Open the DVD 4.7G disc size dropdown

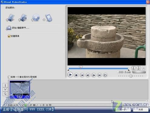click(x=22, y=105)
